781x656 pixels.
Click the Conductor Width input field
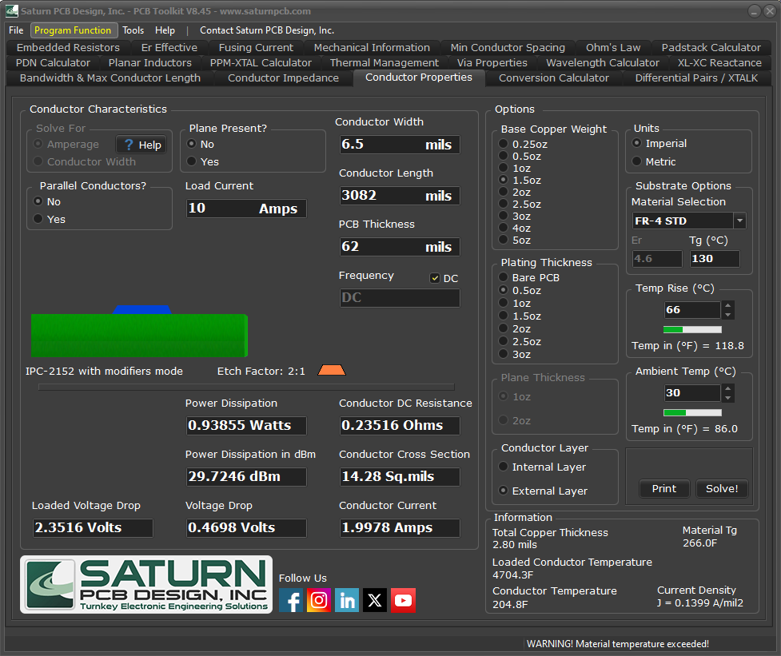[400, 145]
